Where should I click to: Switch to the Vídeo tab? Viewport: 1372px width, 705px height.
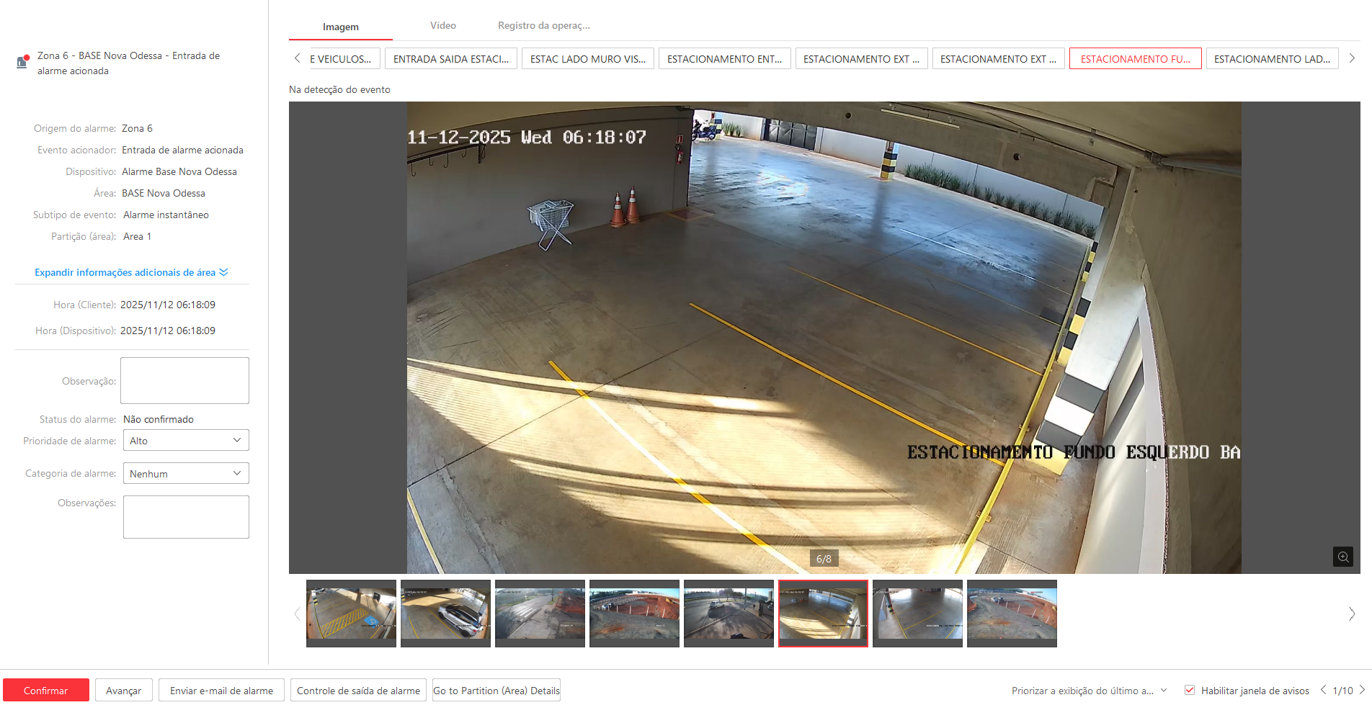tap(442, 26)
